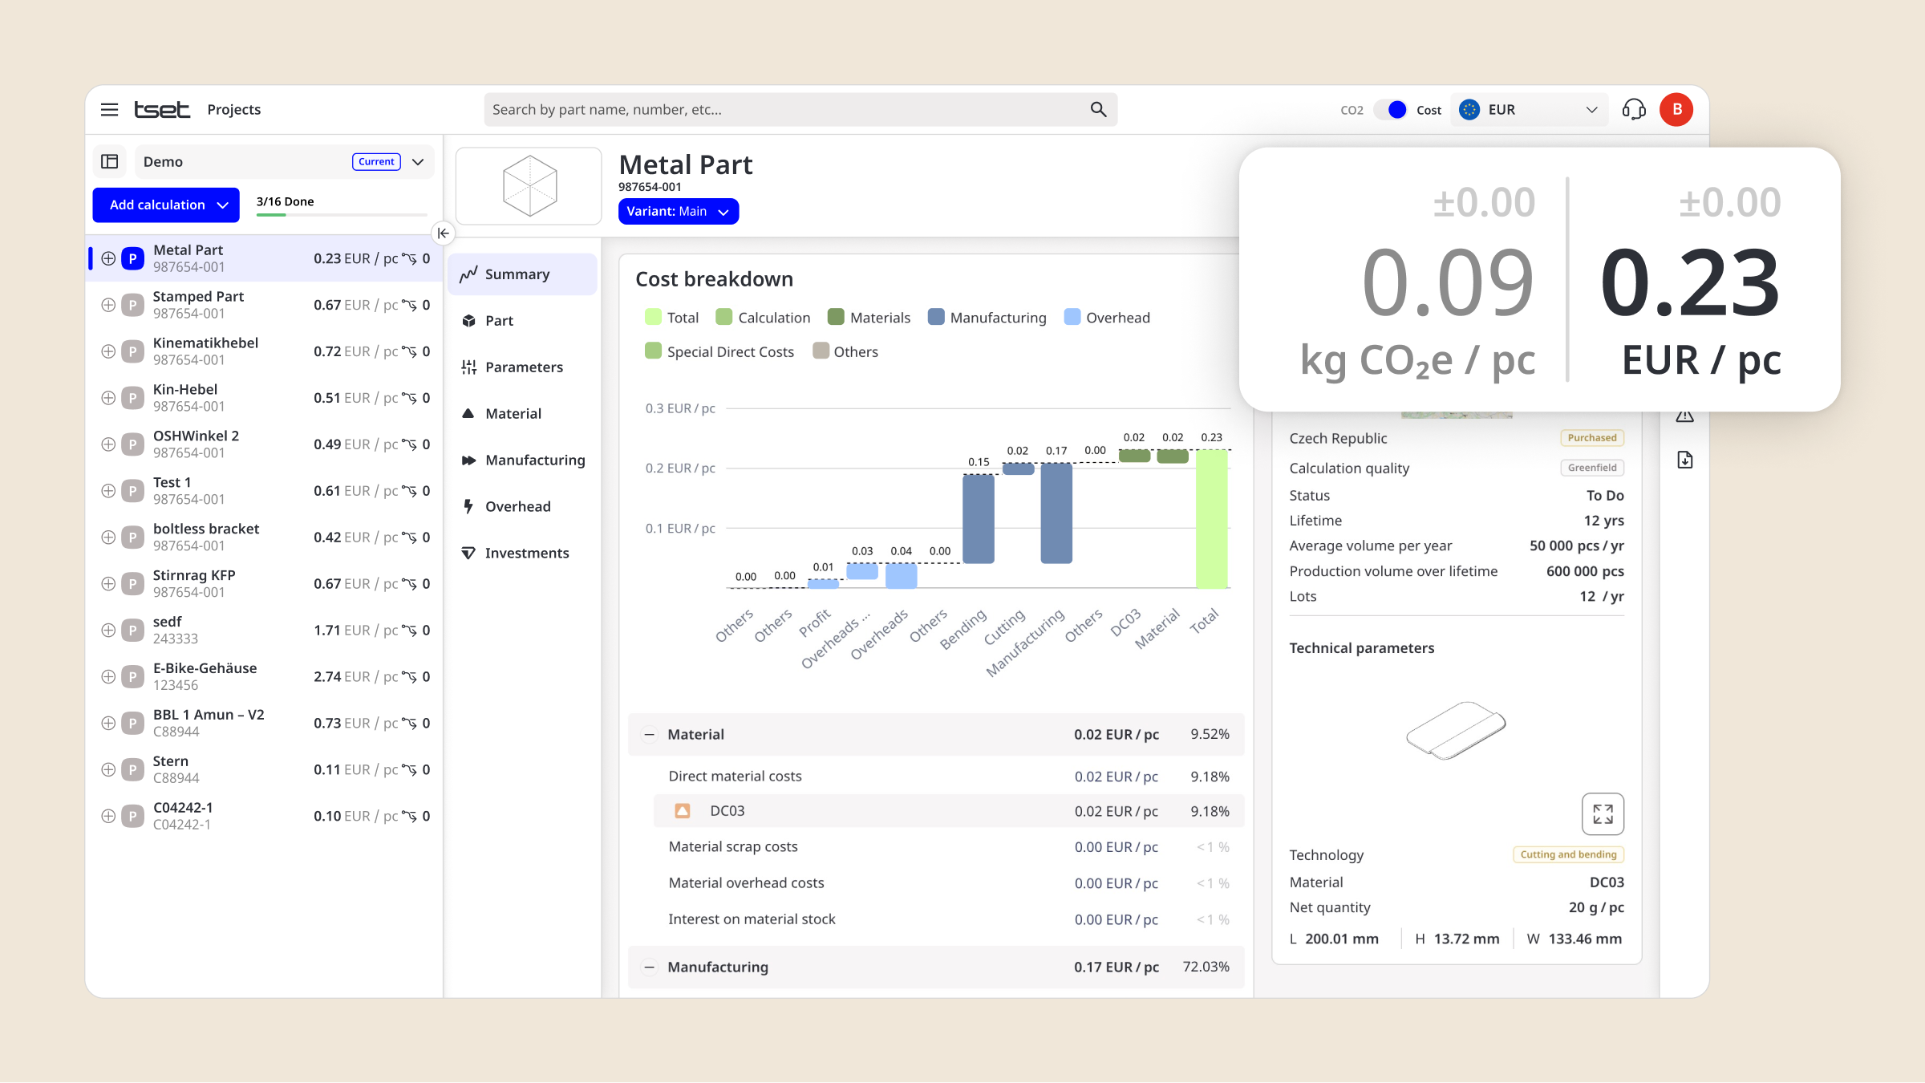Click the download document icon

[1684, 460]
